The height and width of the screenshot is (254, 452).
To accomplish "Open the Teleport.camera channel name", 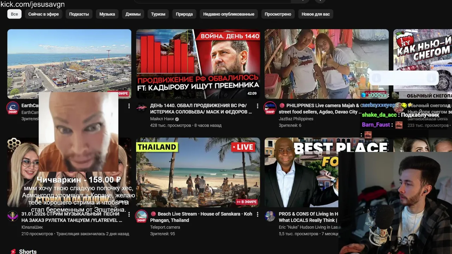I will pos(165,227).
